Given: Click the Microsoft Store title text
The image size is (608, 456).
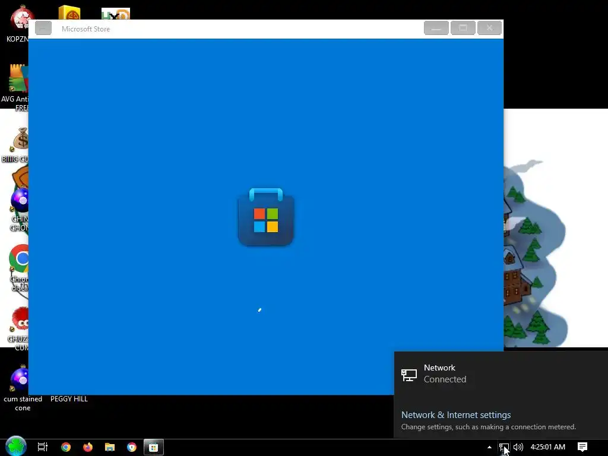Looking at the screenshot, I should coord(85,28).
